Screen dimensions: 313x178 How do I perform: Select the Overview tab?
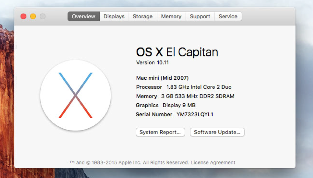[x=84, y=16]
